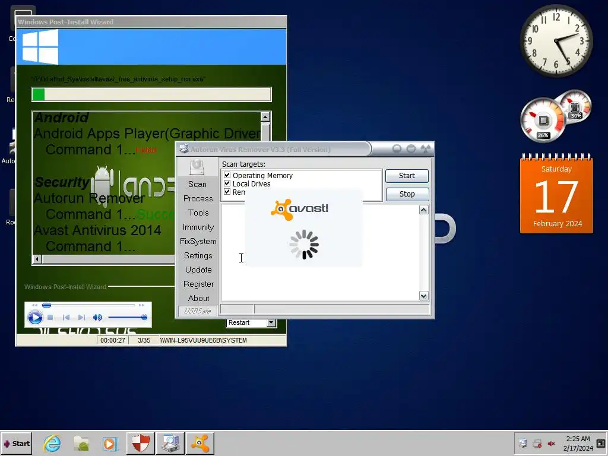This screenshot has height=456, width=608.
Task: Open the action center tray icon
Action: click(x=523, y=443)
